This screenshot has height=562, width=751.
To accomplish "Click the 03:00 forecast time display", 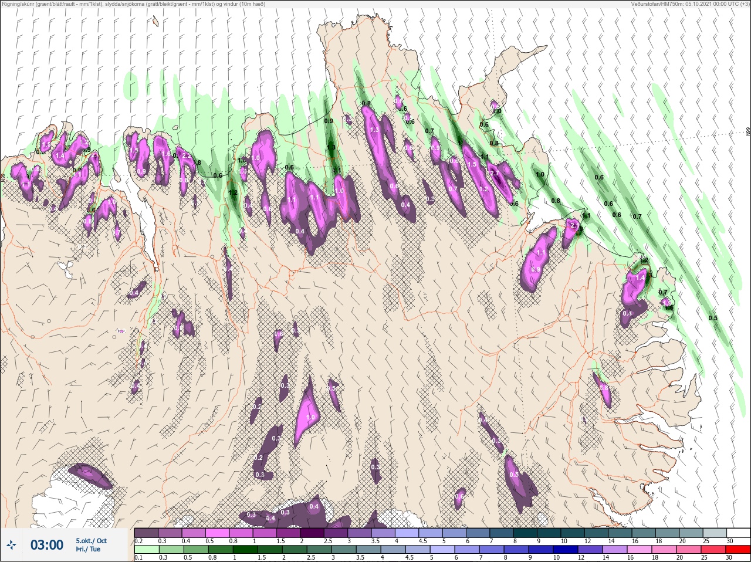I will (47, 546).
